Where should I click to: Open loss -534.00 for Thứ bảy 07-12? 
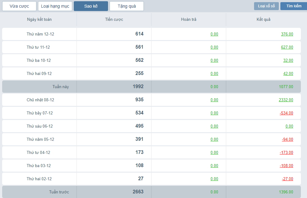[x=286, y=113]
